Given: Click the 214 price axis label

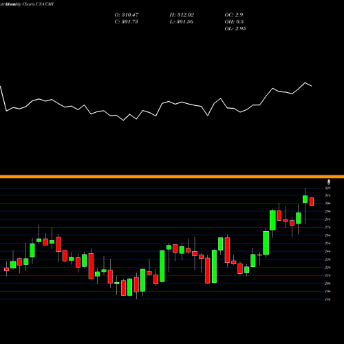Looking at the screenshot, I should [327, 275].
